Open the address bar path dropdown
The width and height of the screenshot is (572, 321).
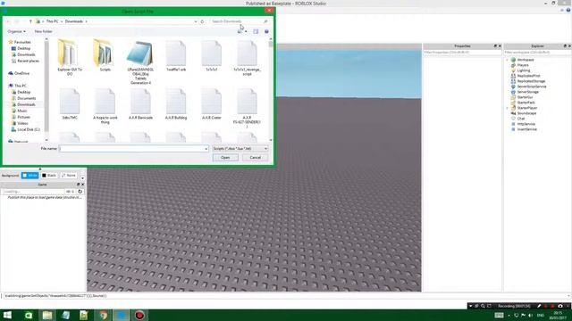point(196,21)
